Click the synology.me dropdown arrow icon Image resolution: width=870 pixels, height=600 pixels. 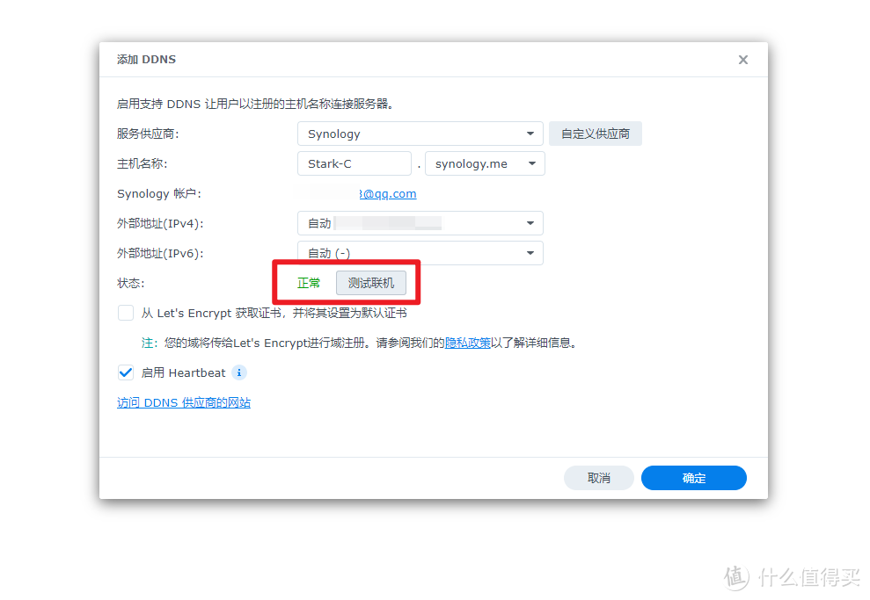click(x=531, y=163)
